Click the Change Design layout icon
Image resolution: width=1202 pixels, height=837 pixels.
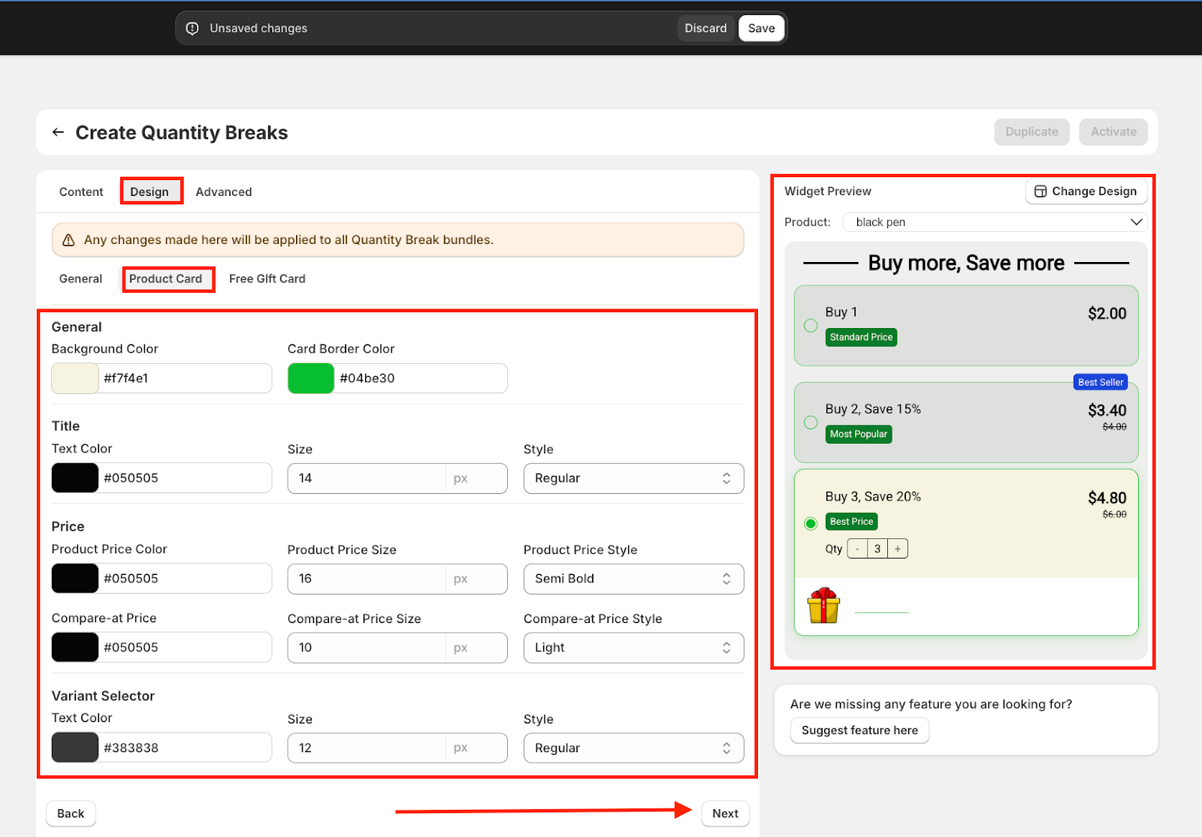[x=1040, y=191]
